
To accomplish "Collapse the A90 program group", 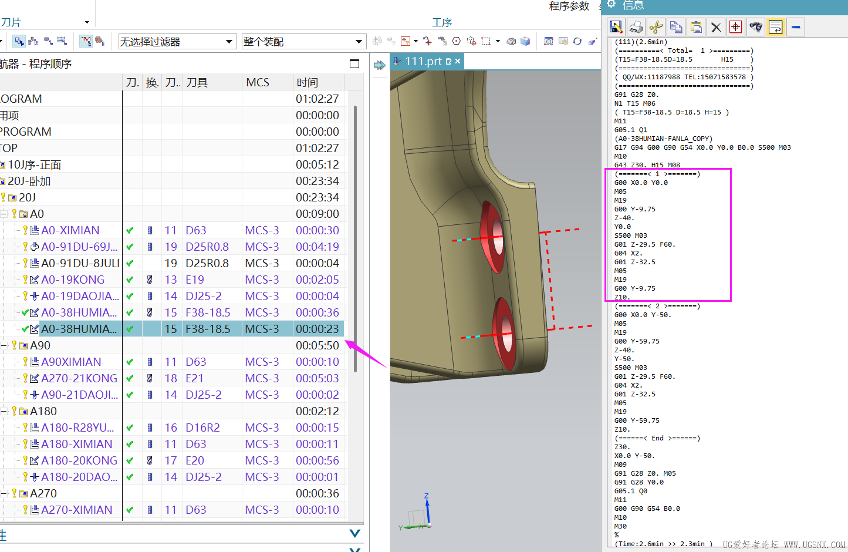I will point(5,345).
